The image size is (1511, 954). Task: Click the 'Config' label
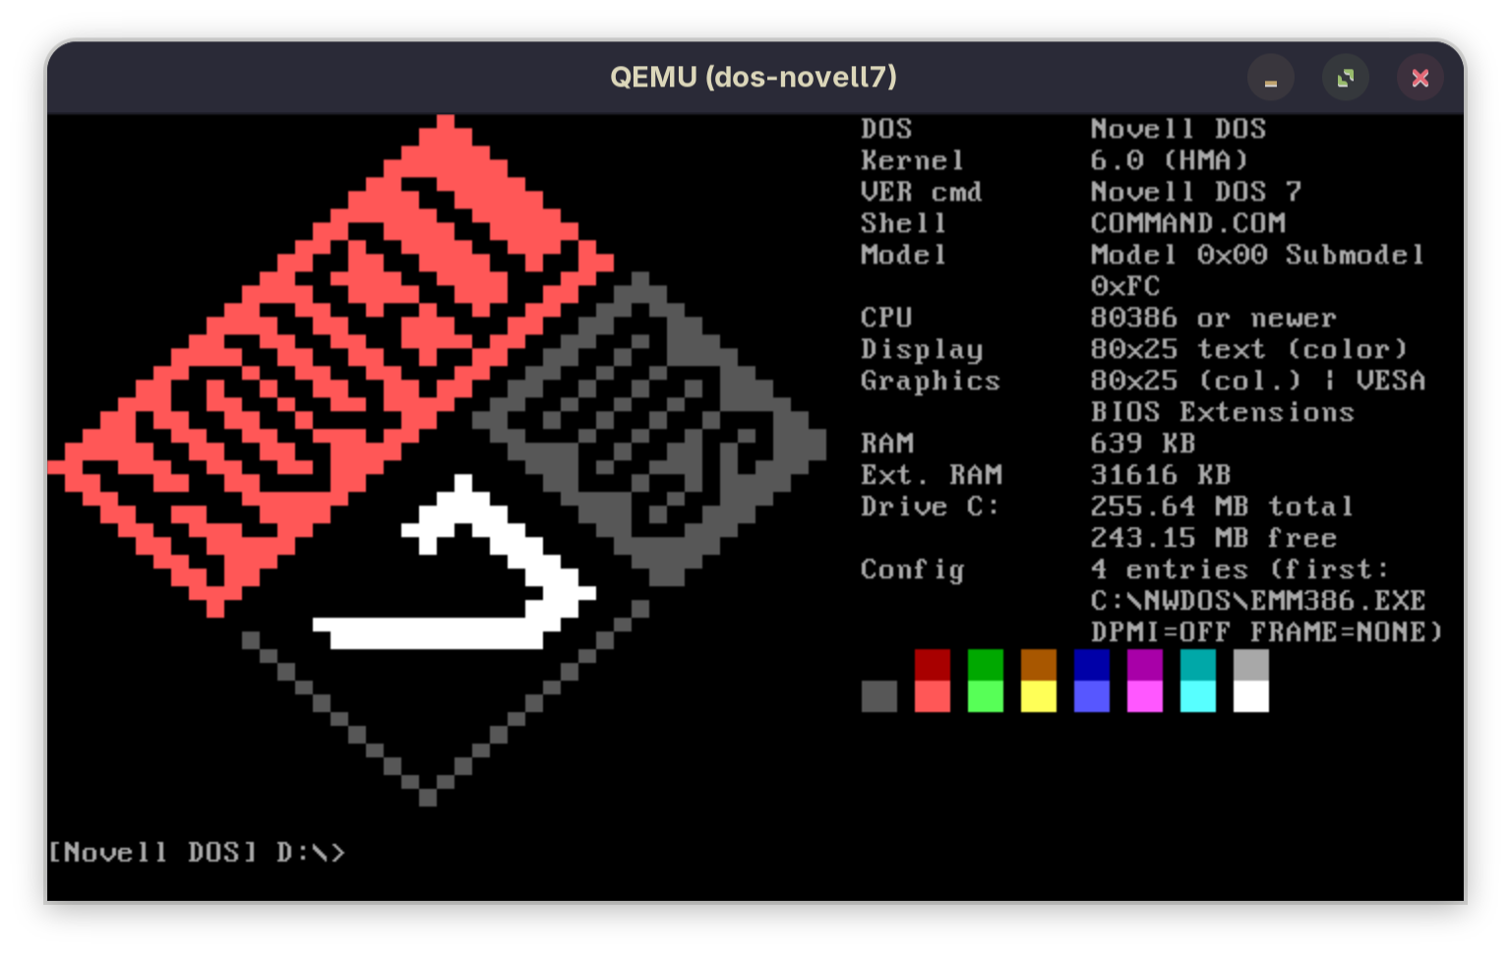click(x=913, y=570)
